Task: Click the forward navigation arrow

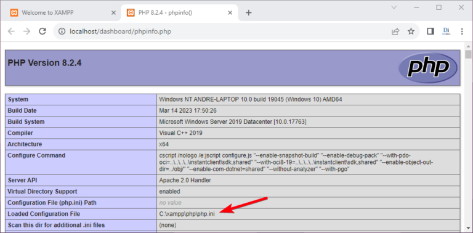Action: point(27,31)
